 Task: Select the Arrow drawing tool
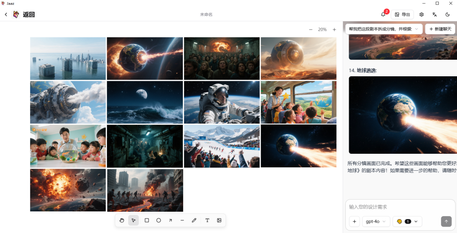tap(171, 220)
